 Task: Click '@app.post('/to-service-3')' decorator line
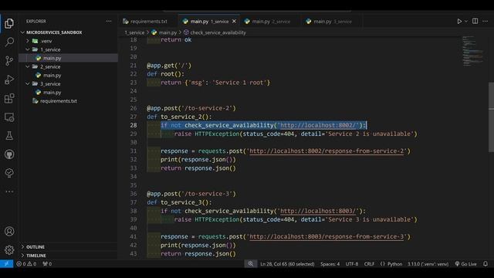(191, 194)
